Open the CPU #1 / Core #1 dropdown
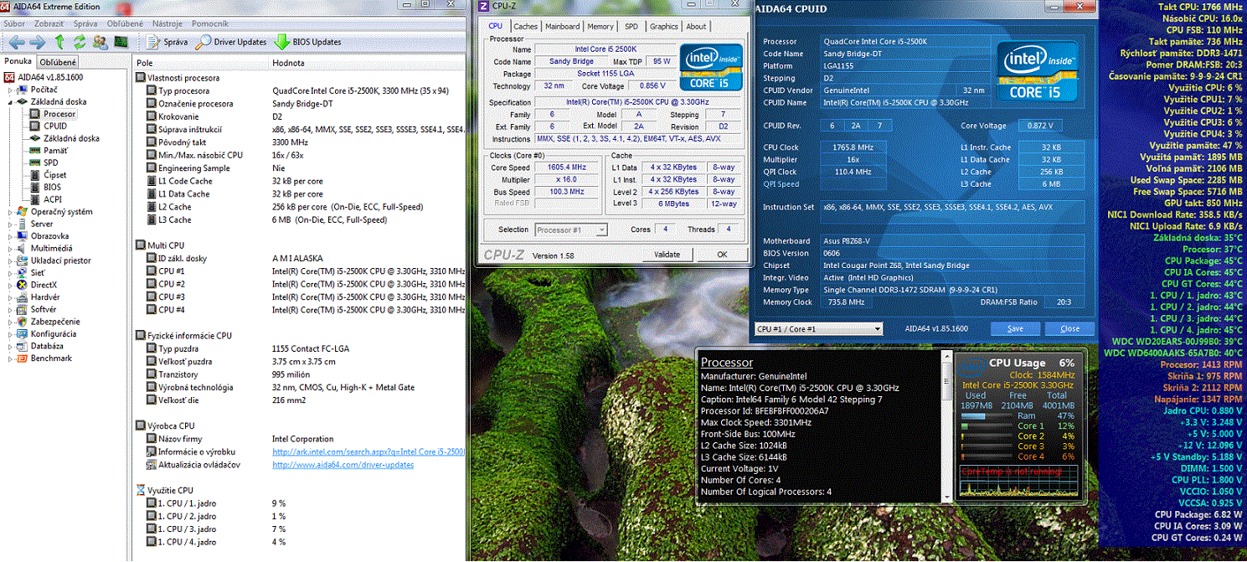 click(818, 329)
